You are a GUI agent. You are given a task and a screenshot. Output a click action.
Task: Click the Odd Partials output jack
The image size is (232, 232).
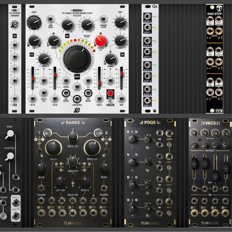(66, 93)
